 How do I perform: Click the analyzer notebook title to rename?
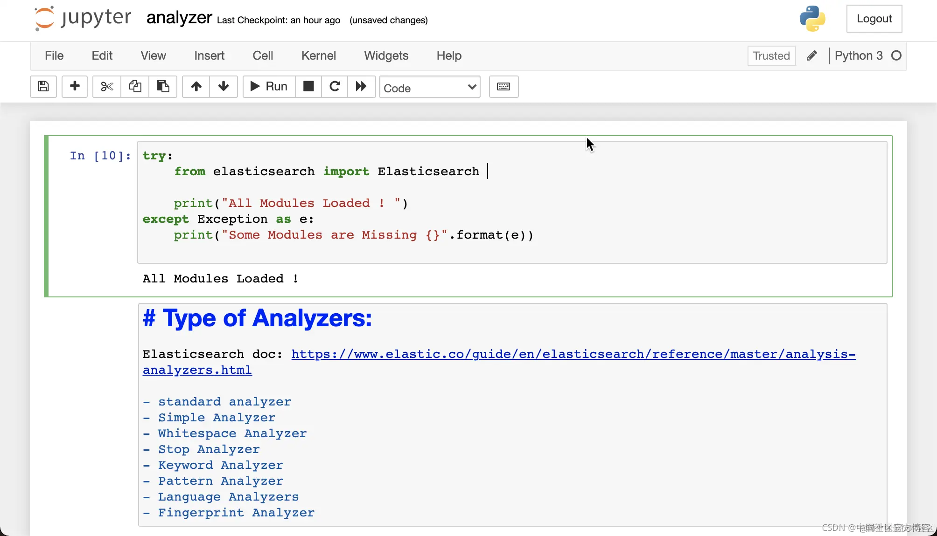179,18
